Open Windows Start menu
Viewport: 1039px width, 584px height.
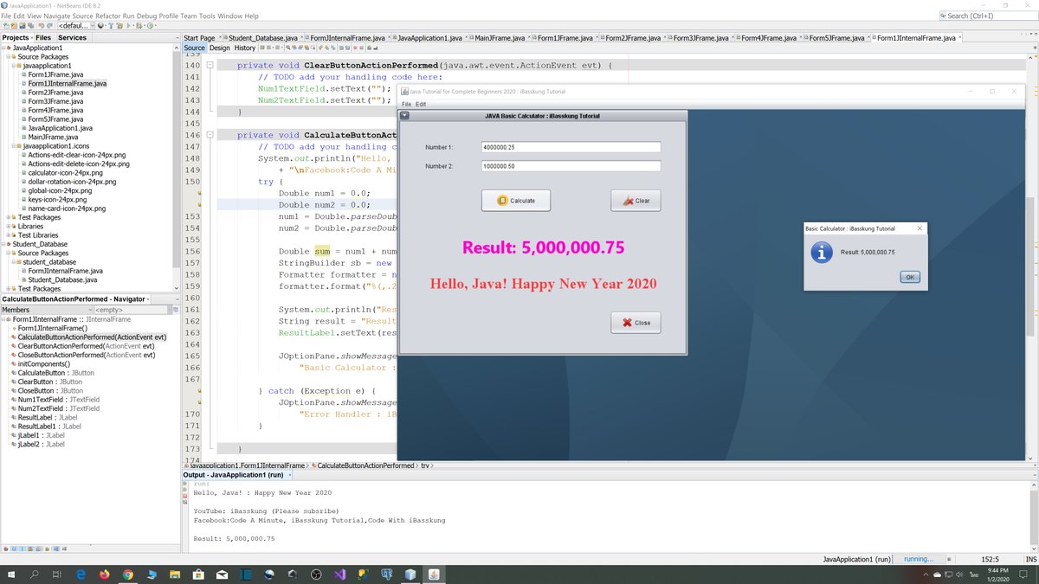[12, 574]
